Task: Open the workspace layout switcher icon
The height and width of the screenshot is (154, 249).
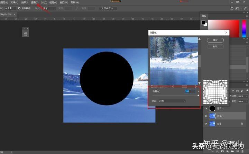Action: [237, 9]
